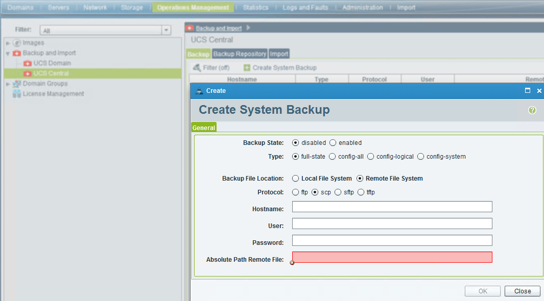The width and height of the screenshot is (544, 301).
Task: Set Backup State to disabled
Action: click(x=295, y=143)
